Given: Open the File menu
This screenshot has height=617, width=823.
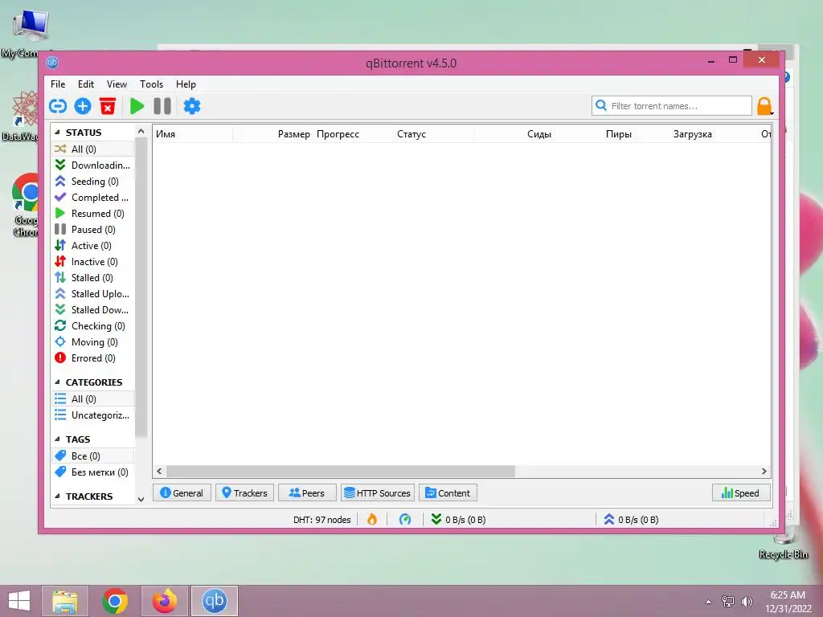Looking at the screenshot, I should click(58, 84).
